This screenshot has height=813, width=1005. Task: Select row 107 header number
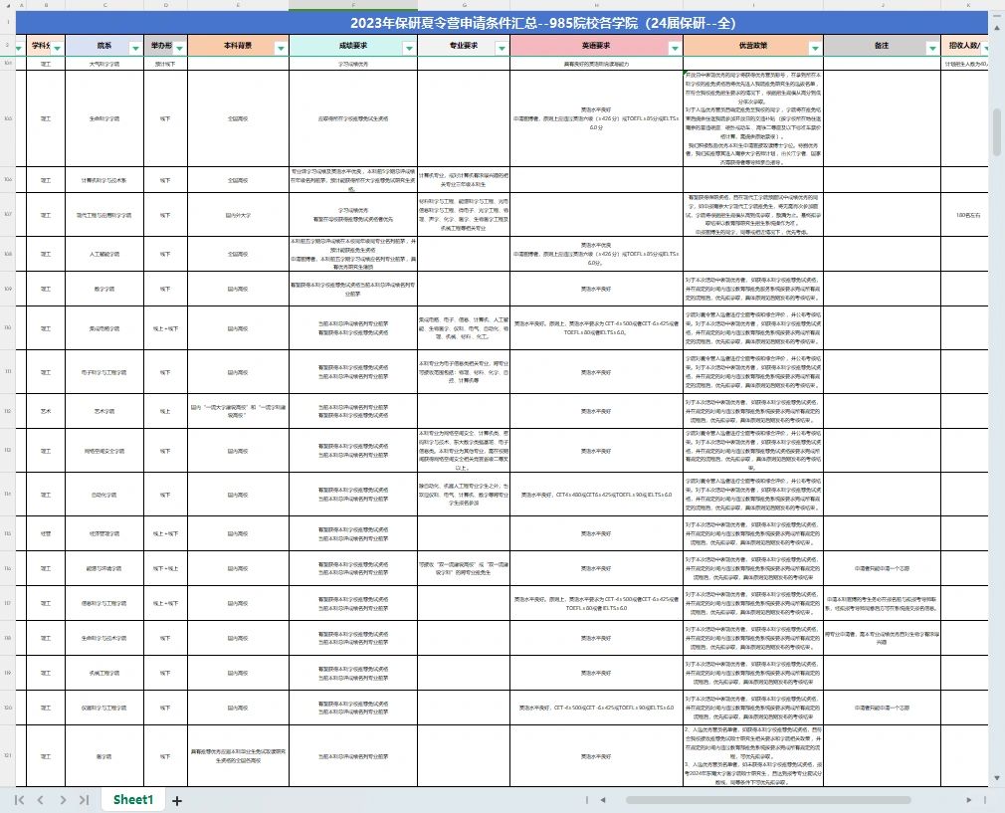click(x=8, y=214)
